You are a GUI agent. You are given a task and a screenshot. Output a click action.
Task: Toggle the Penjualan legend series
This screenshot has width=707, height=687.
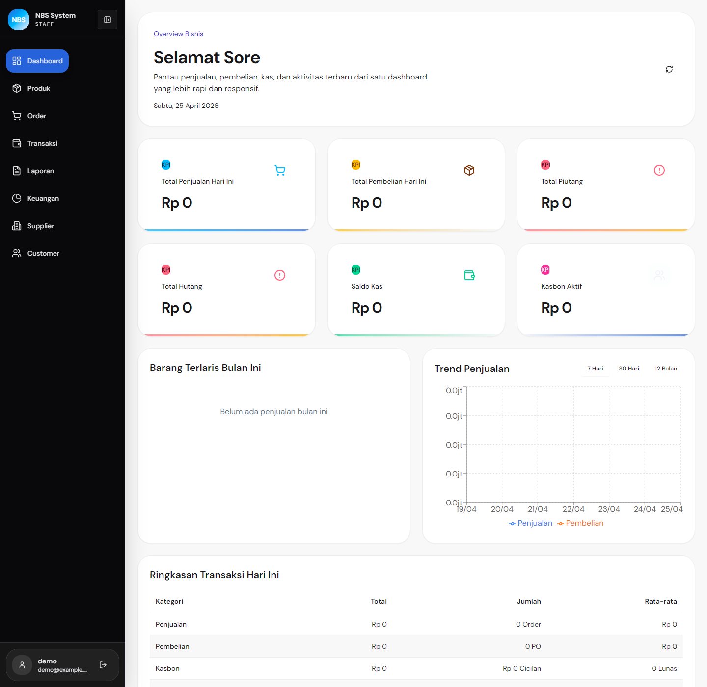pyautogui.click(x=531, y=523)
